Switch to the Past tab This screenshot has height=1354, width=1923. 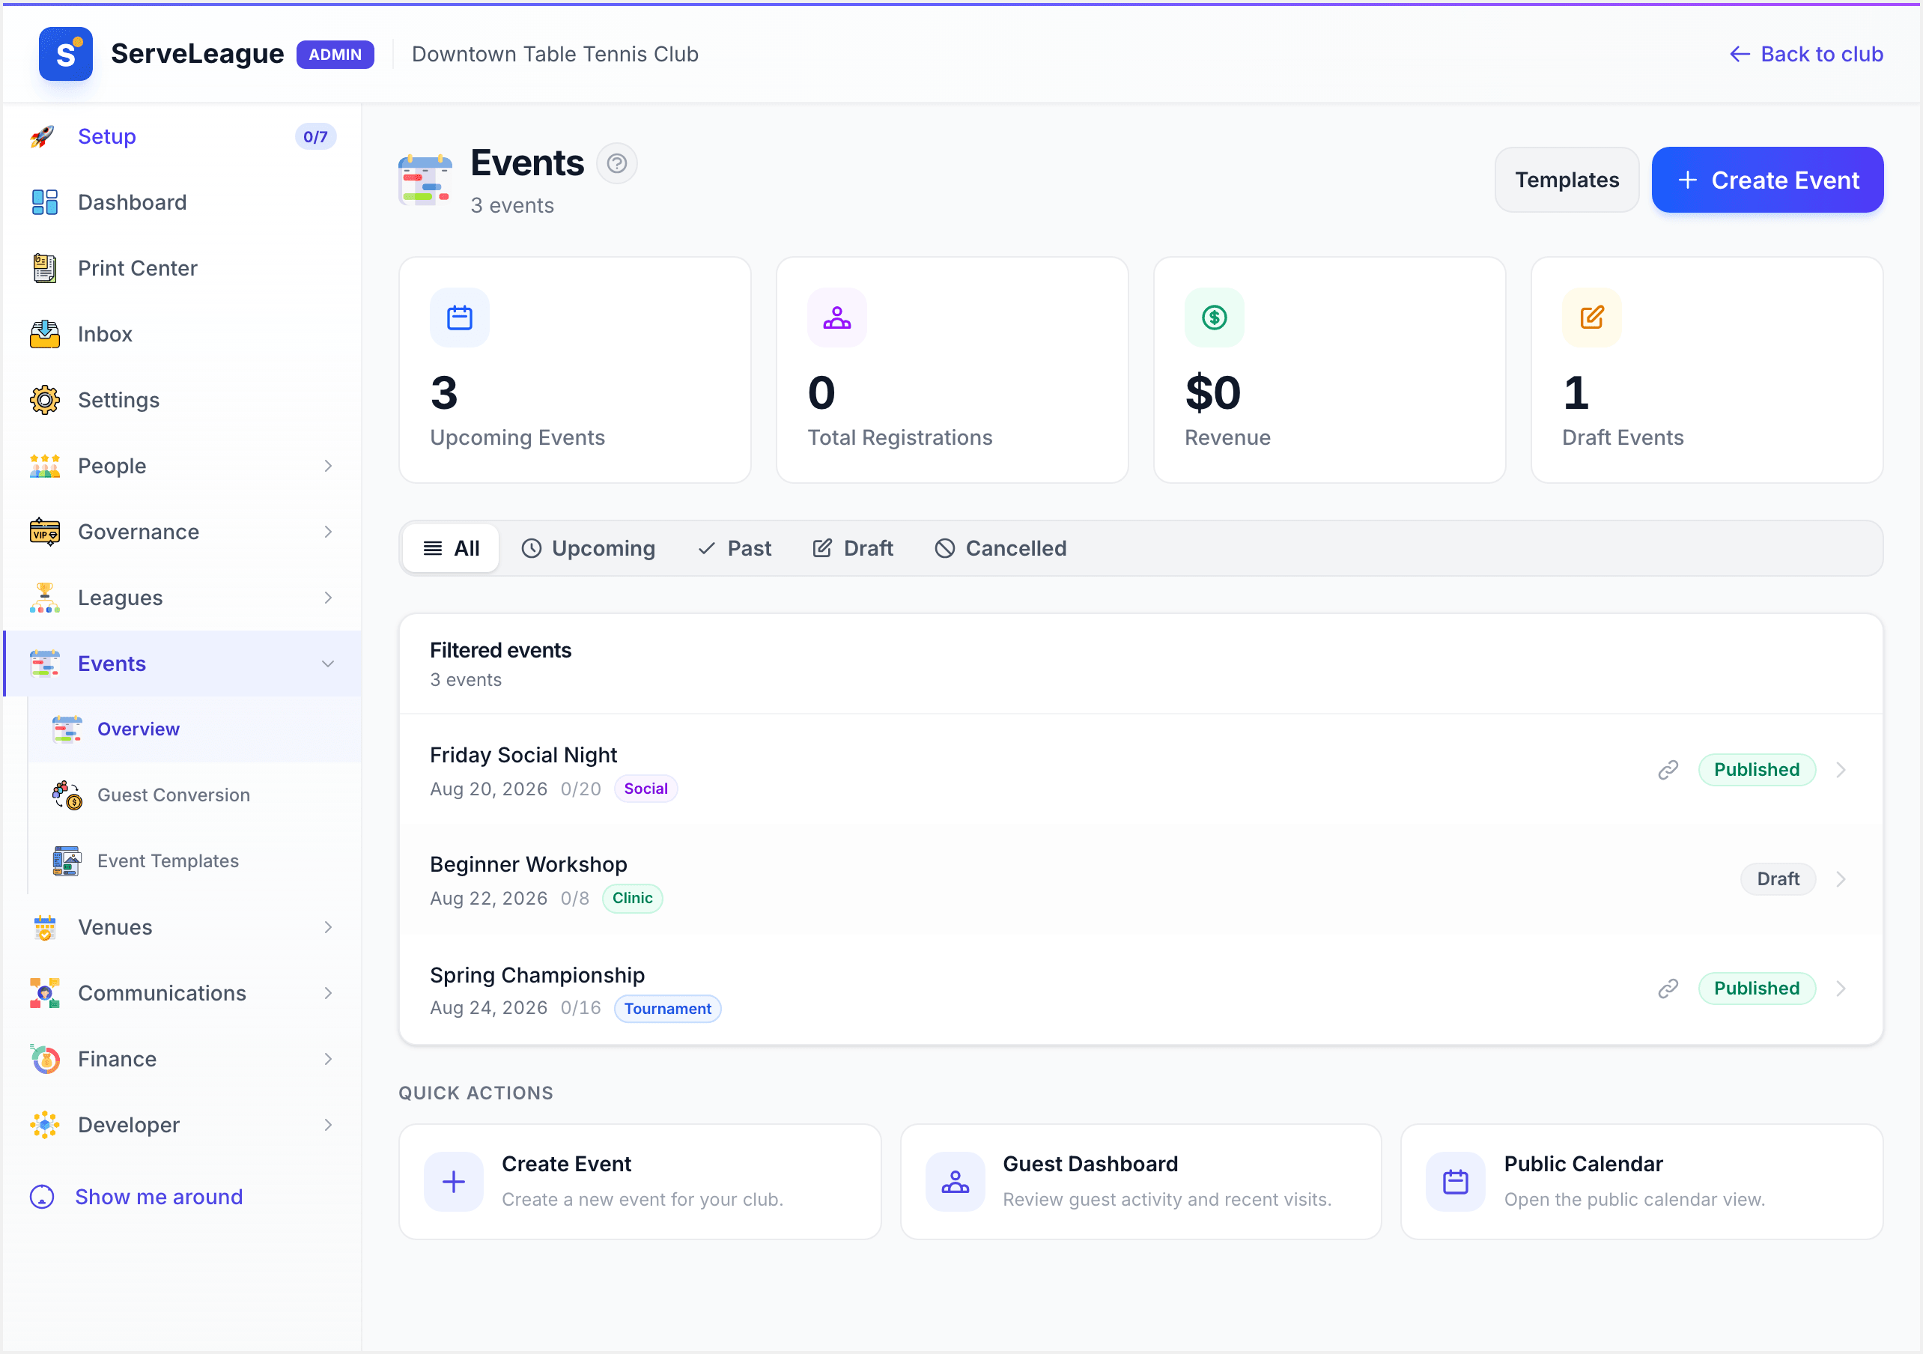point(734,549)
